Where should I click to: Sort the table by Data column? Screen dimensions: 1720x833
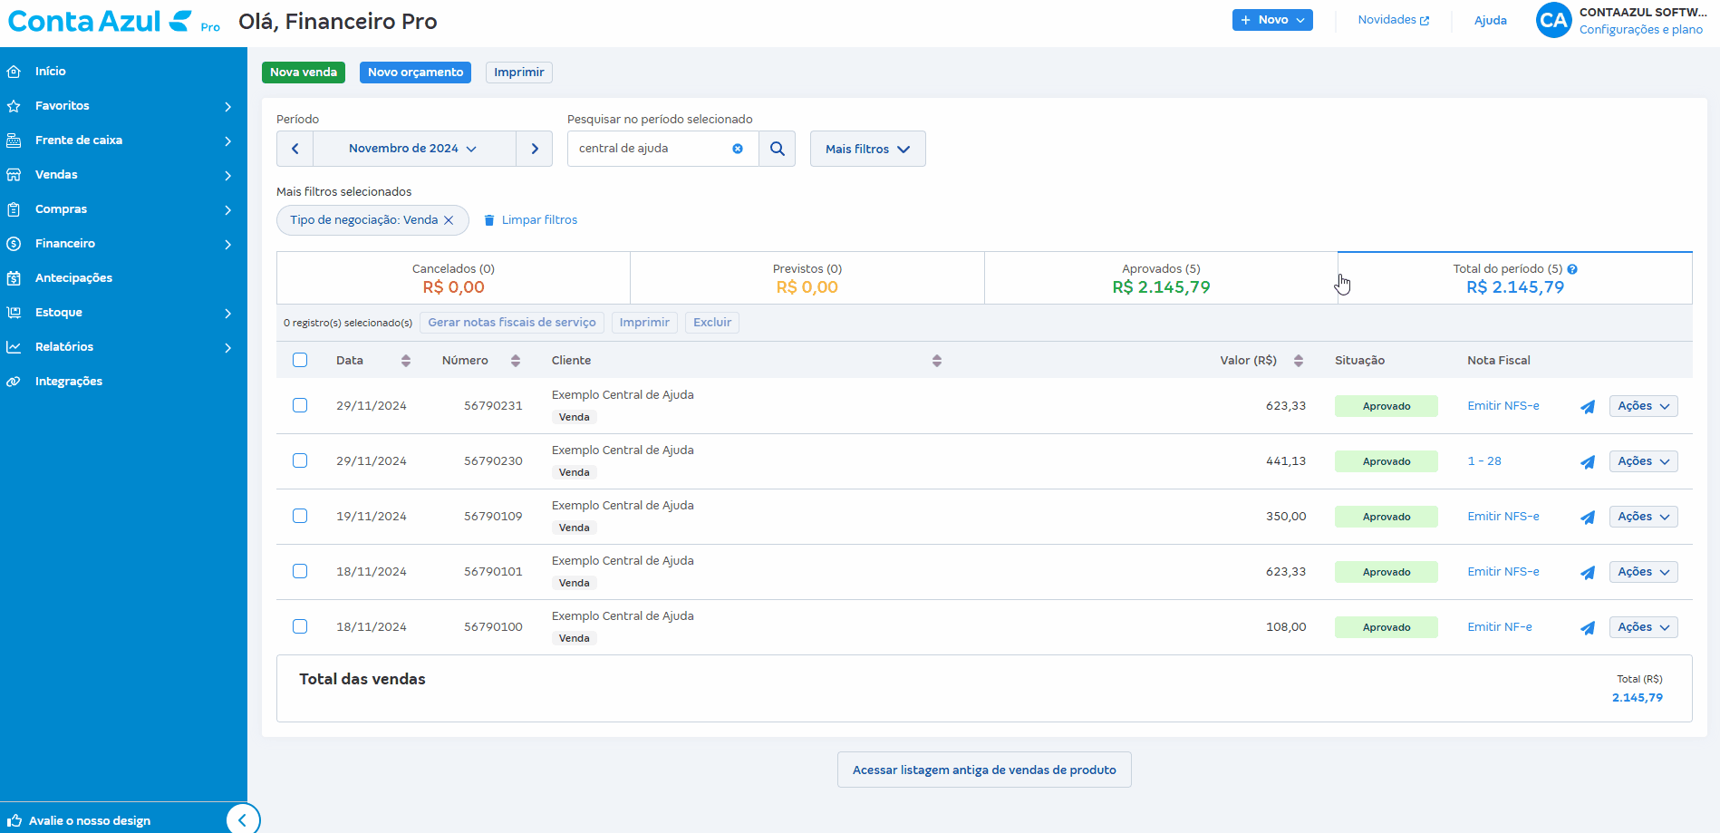coord(405,361)
